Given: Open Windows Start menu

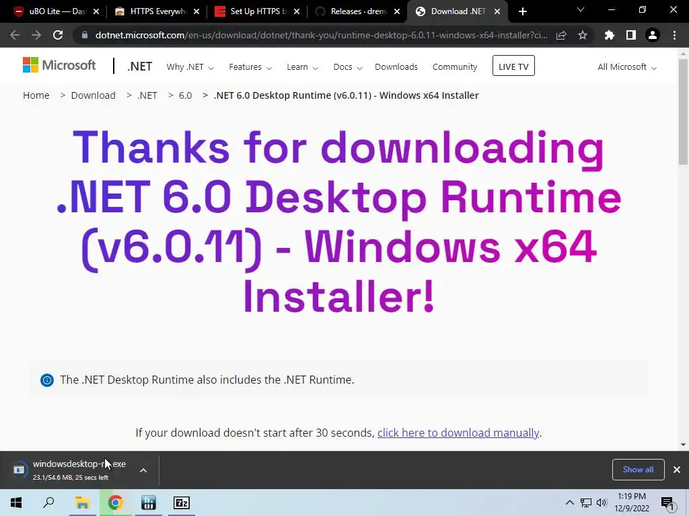Looking at the screenshot, I should (16, 503).
